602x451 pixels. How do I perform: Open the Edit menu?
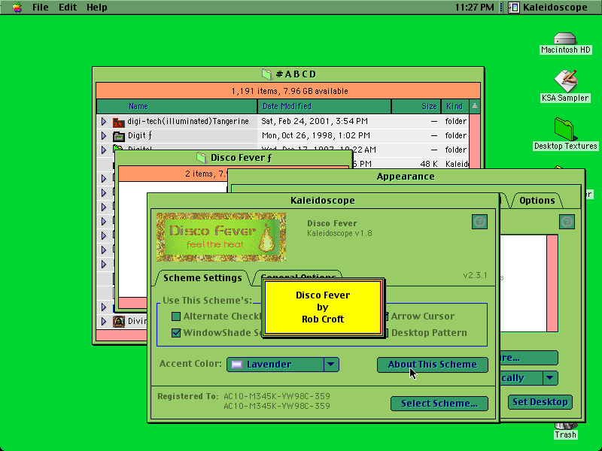click(68, 7)
